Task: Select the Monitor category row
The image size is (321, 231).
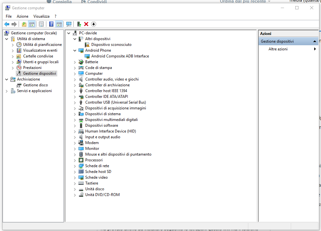Action: [x=92, y=149]
